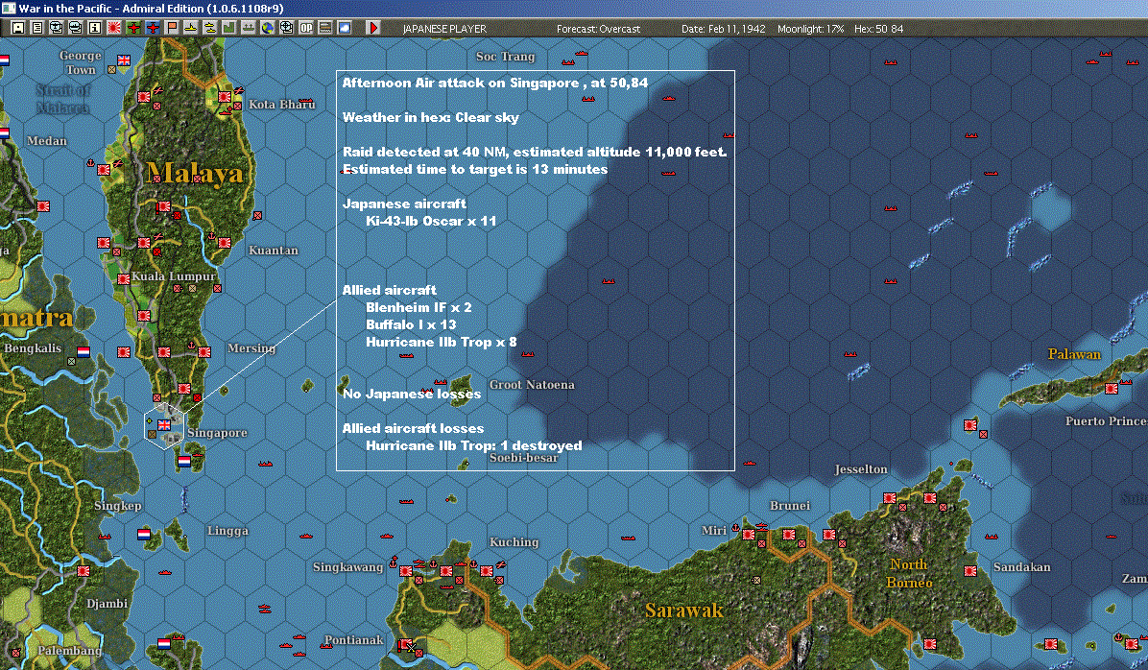Select the Dutch flag west of Lingga

pos(144,535)
